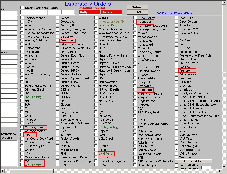Select ordering provider James
The width and height of the screenshot is (227, 174).
click(111, 12)
